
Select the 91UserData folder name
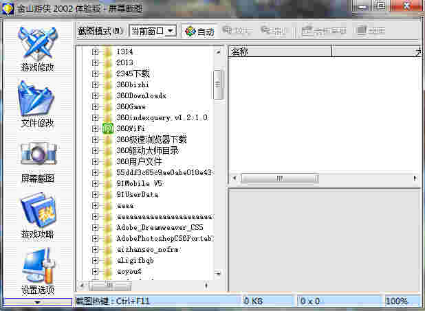[137, 194]
